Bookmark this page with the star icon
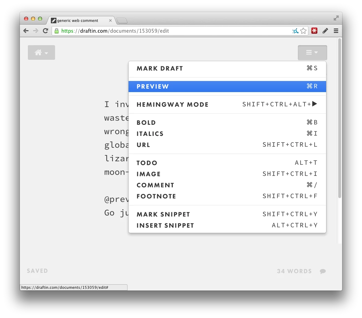 click(x=303, y=31)
